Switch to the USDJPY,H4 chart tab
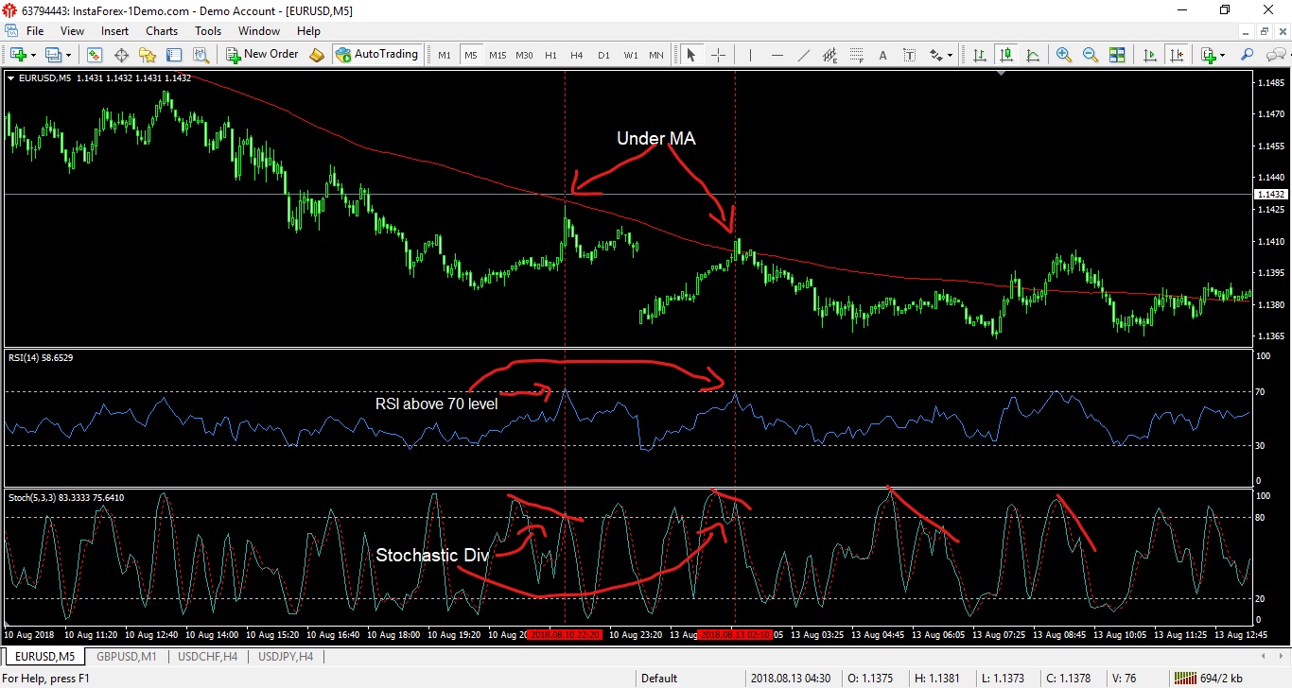 (x=287, y=656)
